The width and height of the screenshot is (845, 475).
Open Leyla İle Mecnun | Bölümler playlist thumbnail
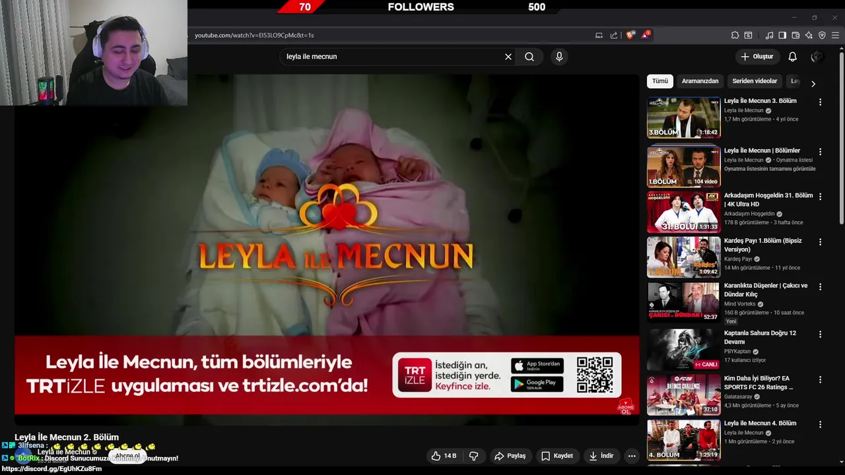click(683, 166)
